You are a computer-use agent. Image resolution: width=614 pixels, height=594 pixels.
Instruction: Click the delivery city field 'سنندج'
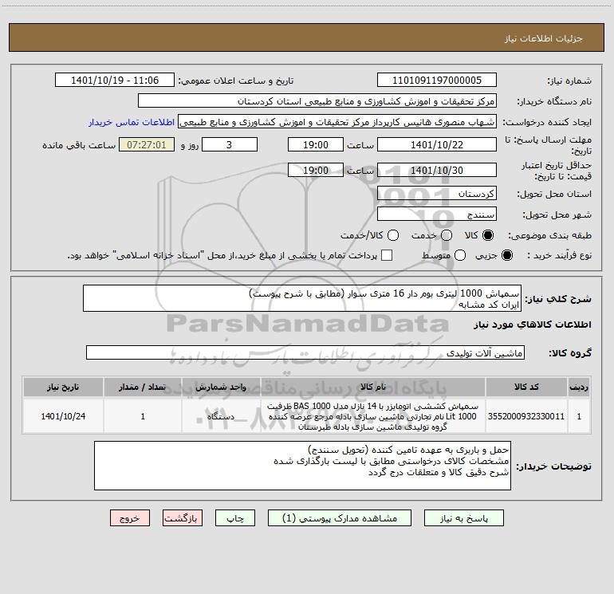click(x=437, y=214)
